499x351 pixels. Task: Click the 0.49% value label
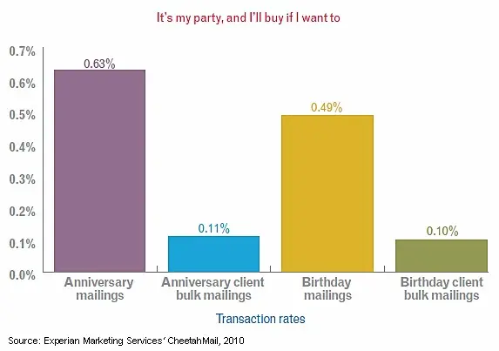tap(327, 107)
